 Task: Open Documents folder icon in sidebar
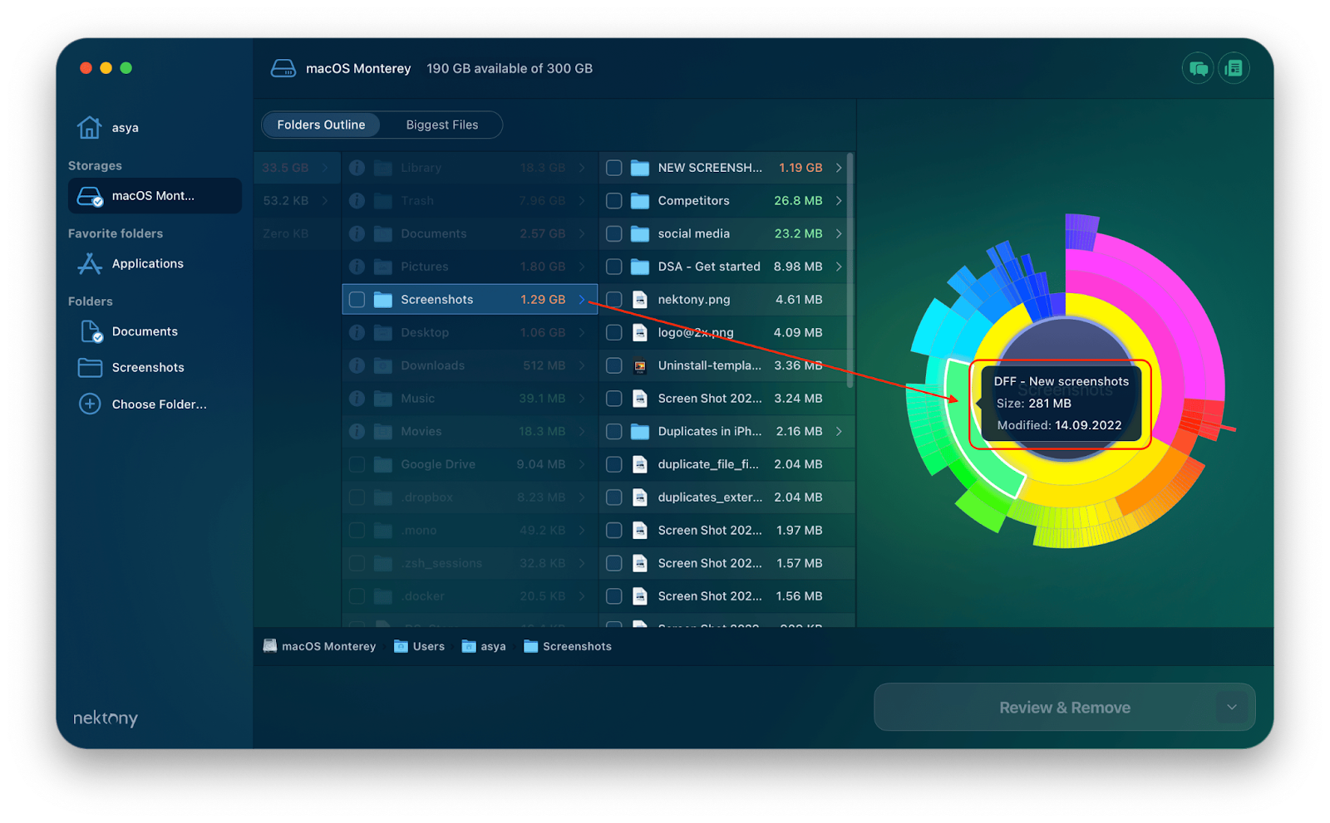pyautogui.click(x=91, y=331)
